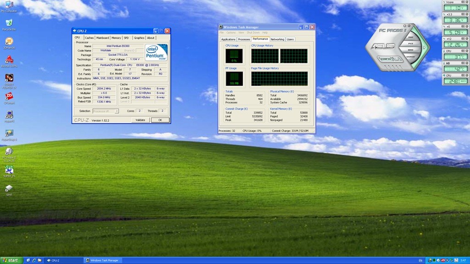Image resolution: width=470 pixels, height=264 pixels.
Task: Open the Networking tab in Task Manager
Action: pos(277,39)
